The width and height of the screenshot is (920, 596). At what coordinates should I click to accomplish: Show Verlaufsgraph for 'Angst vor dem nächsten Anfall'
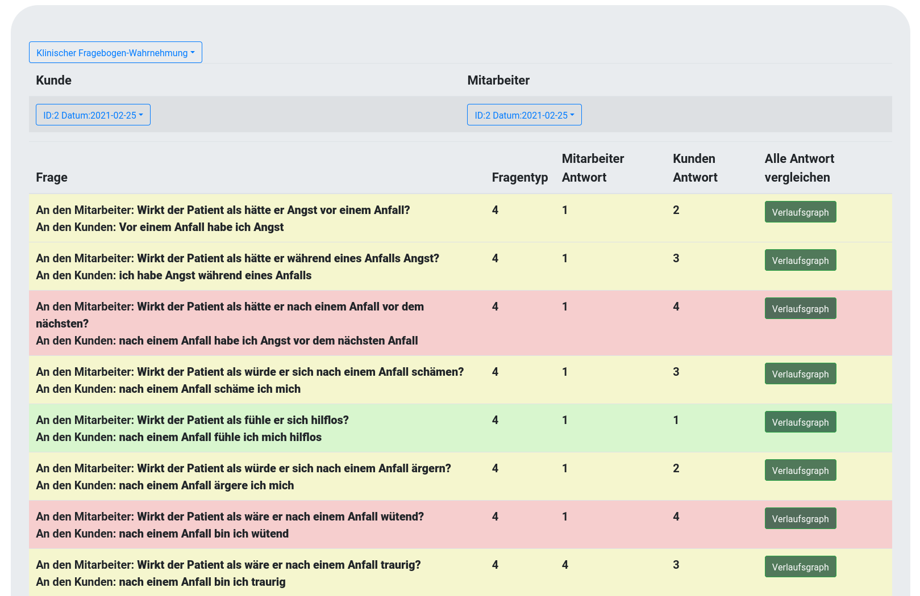(x=800, y=309)
